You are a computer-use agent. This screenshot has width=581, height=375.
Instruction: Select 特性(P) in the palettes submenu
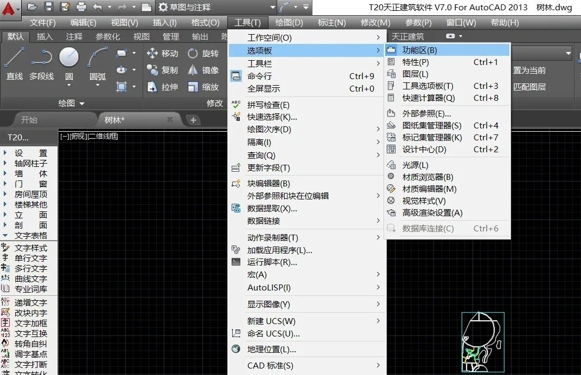(x=448, y=62)
